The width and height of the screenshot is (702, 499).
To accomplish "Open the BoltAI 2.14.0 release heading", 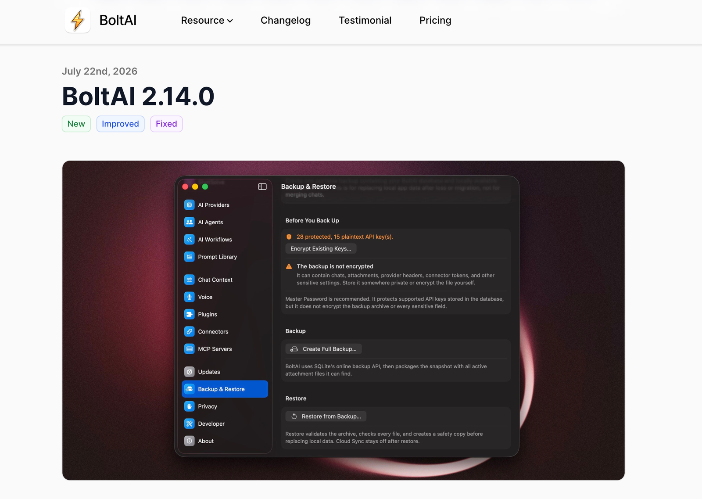I will click(138, 97).
